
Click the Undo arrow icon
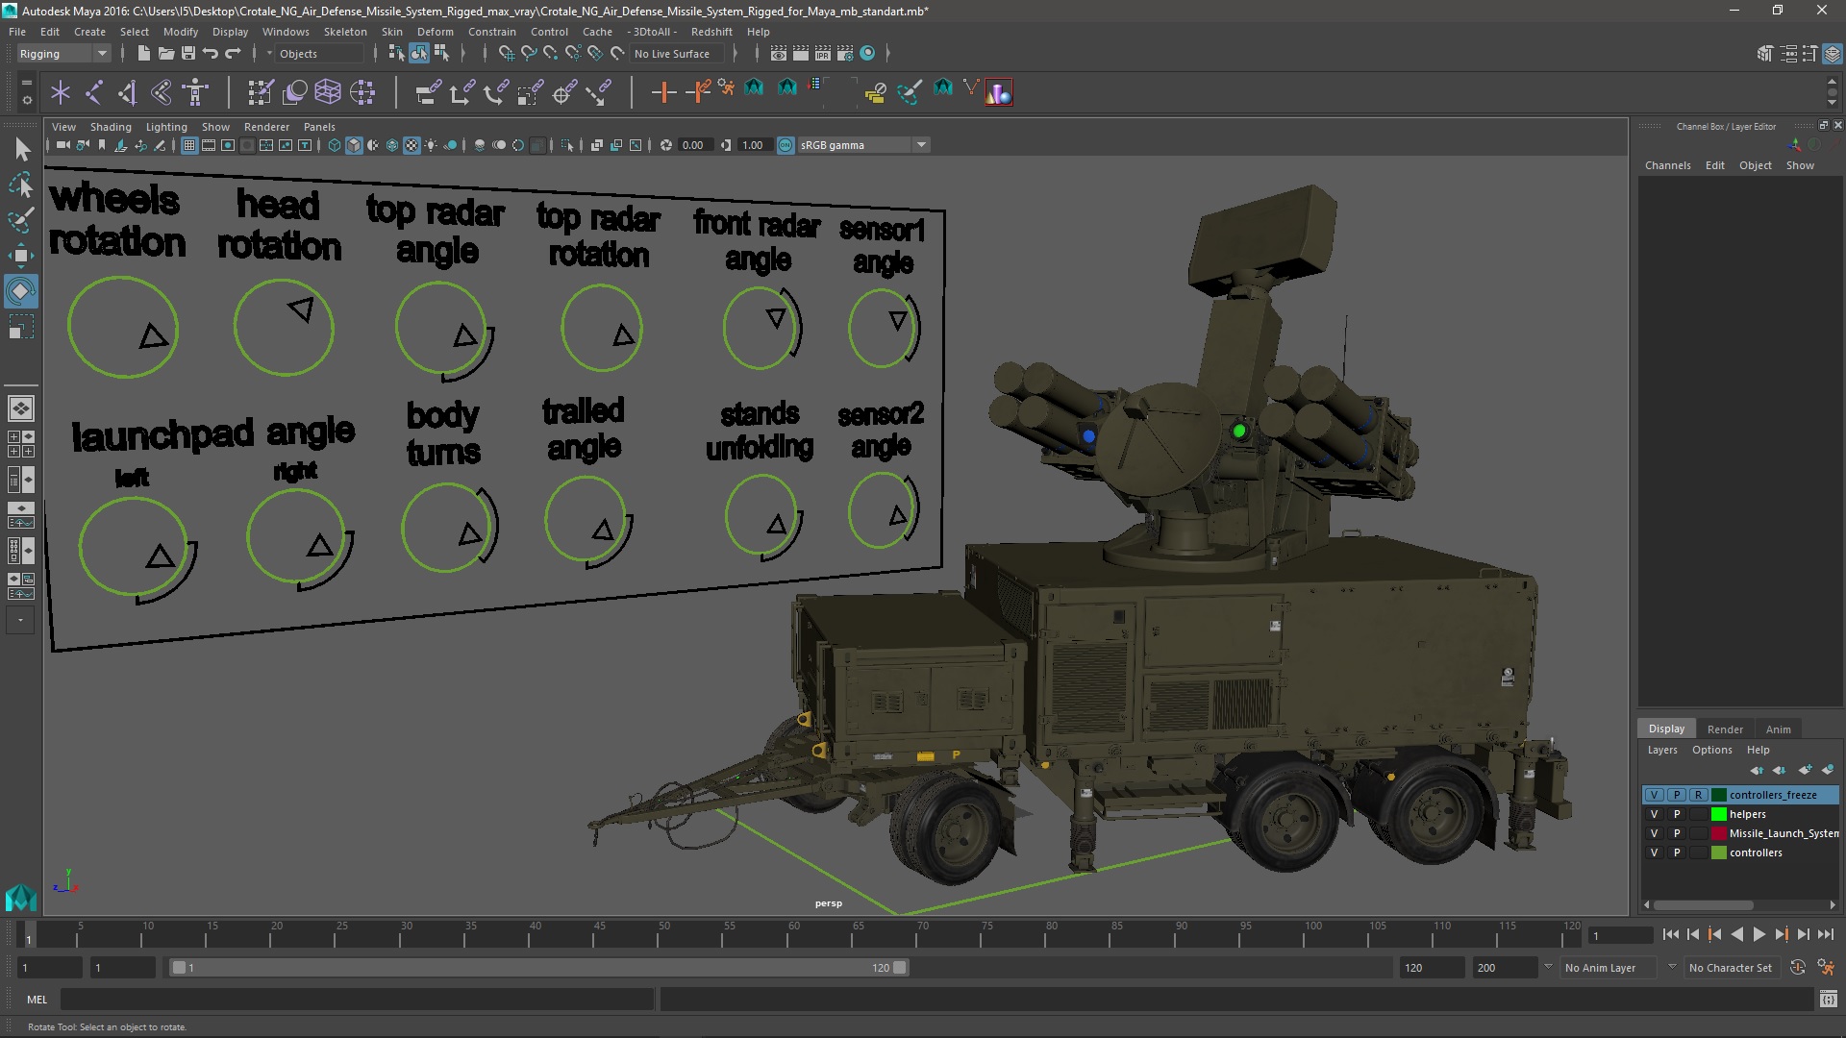[210, 54]
